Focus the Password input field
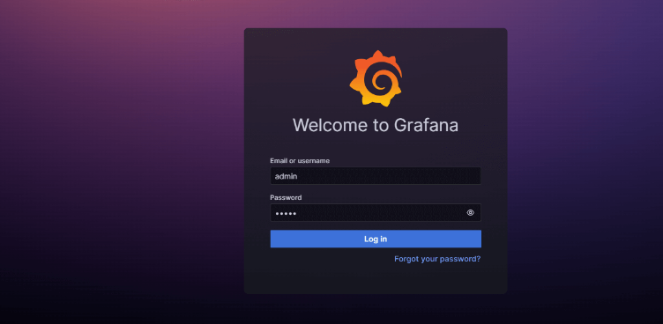 click(376, 212)
